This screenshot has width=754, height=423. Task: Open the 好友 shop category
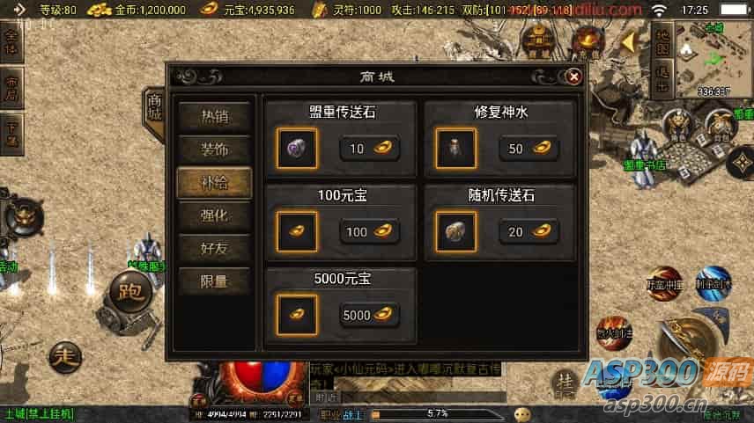[214, 249]
